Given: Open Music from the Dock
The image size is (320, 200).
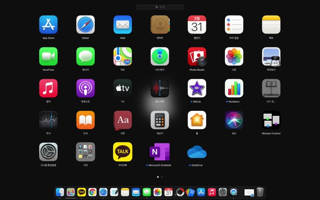Looking at the screenshot, I should pos(212,192).
